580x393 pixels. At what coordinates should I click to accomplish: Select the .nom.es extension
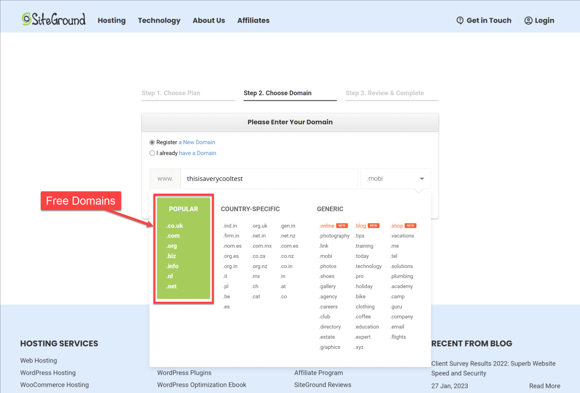(232, 246)
